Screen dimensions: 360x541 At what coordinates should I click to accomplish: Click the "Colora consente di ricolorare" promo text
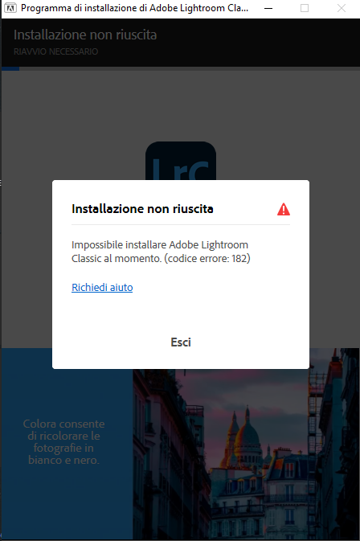click(x=63, y=441)
